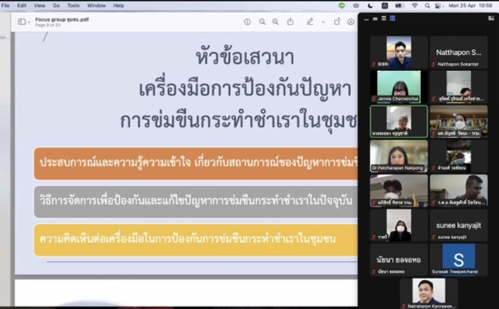Click the yellow topic banner on slide
Viewport: 499px width, 309px height.
(195, 239)
